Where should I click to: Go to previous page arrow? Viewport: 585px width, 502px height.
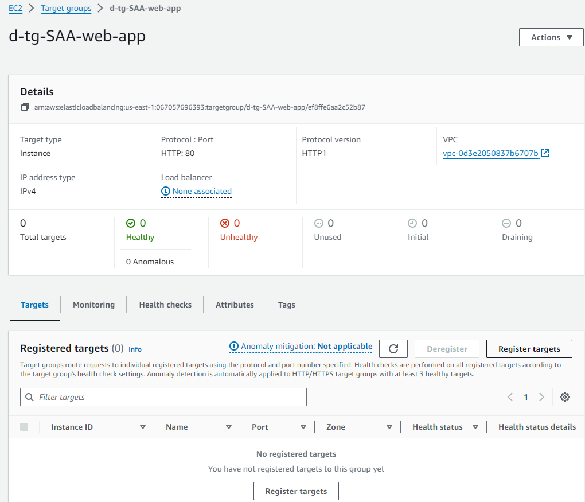click(510, 397)
